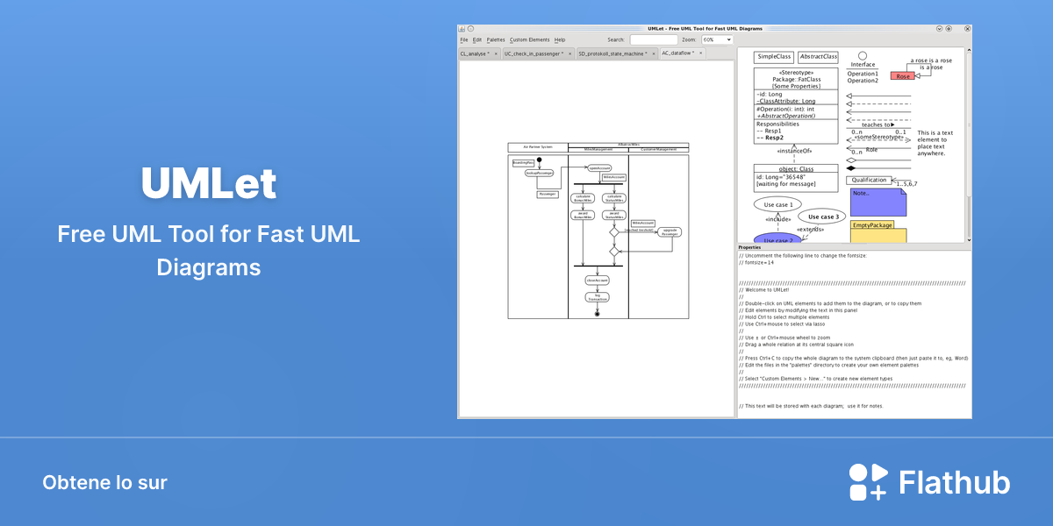The width and height of the screenshot is (1053, 526).
Task: Open the Custom Elements menu
Action: 529,39
